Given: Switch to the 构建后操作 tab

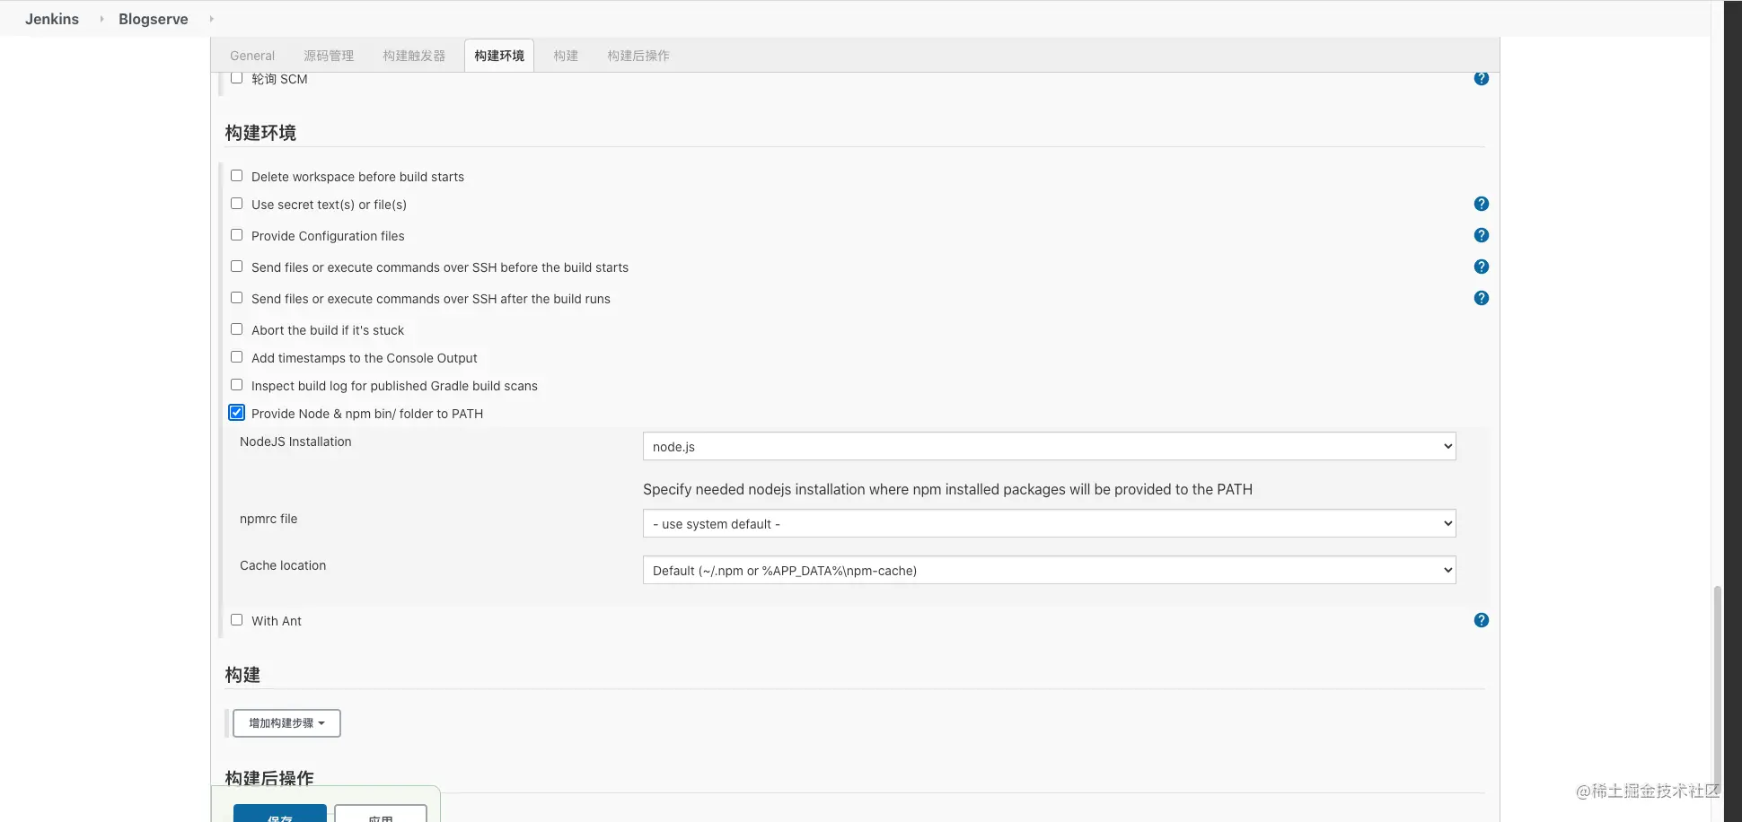Looking at the screenshot, I should (638, 56).
